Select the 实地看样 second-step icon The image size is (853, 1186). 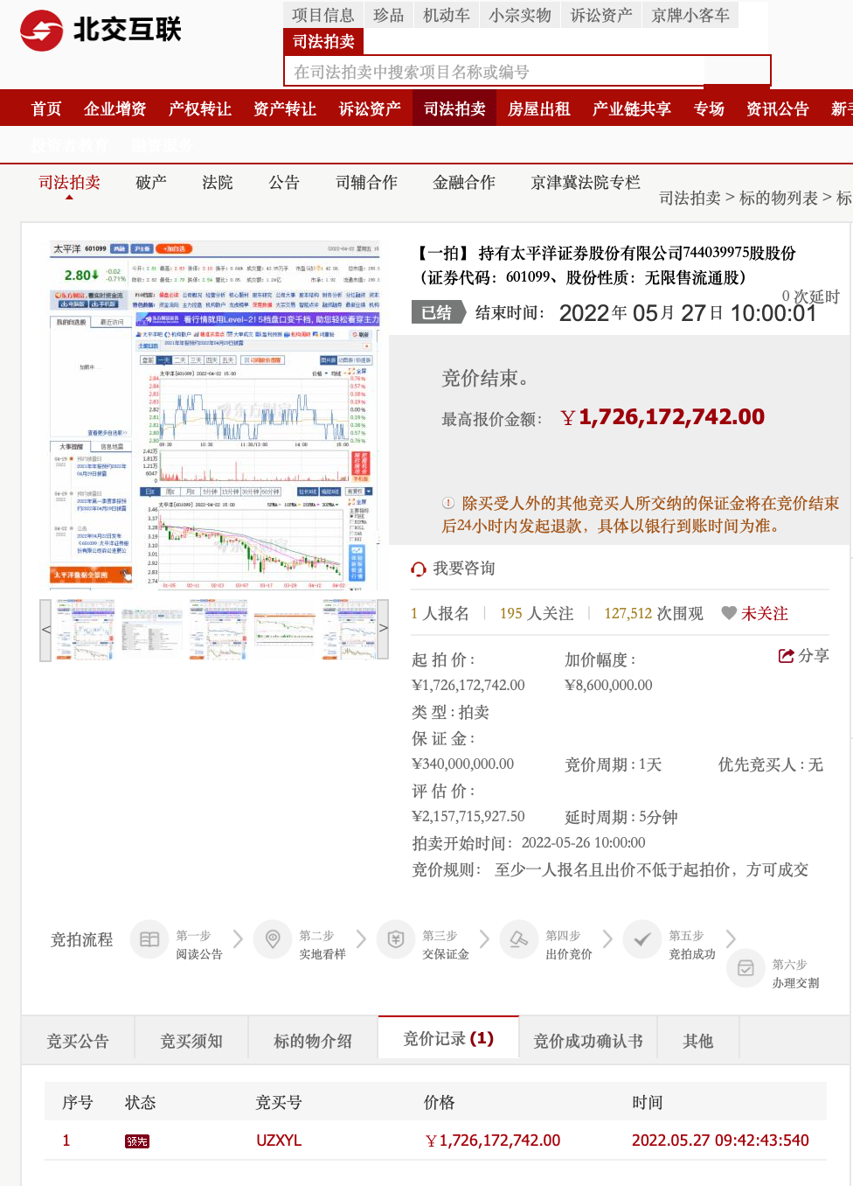272,938
